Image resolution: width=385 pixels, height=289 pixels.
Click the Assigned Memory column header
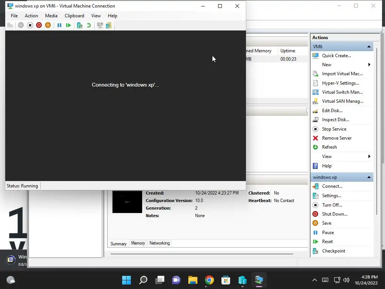coord(262,51)
